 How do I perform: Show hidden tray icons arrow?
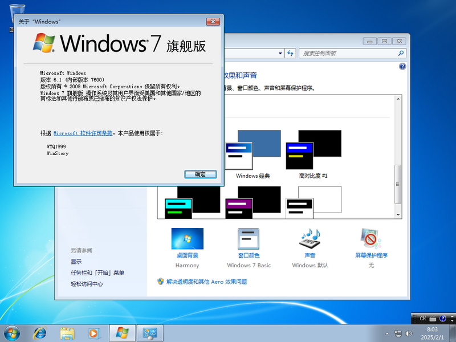[x=387, y=333]
